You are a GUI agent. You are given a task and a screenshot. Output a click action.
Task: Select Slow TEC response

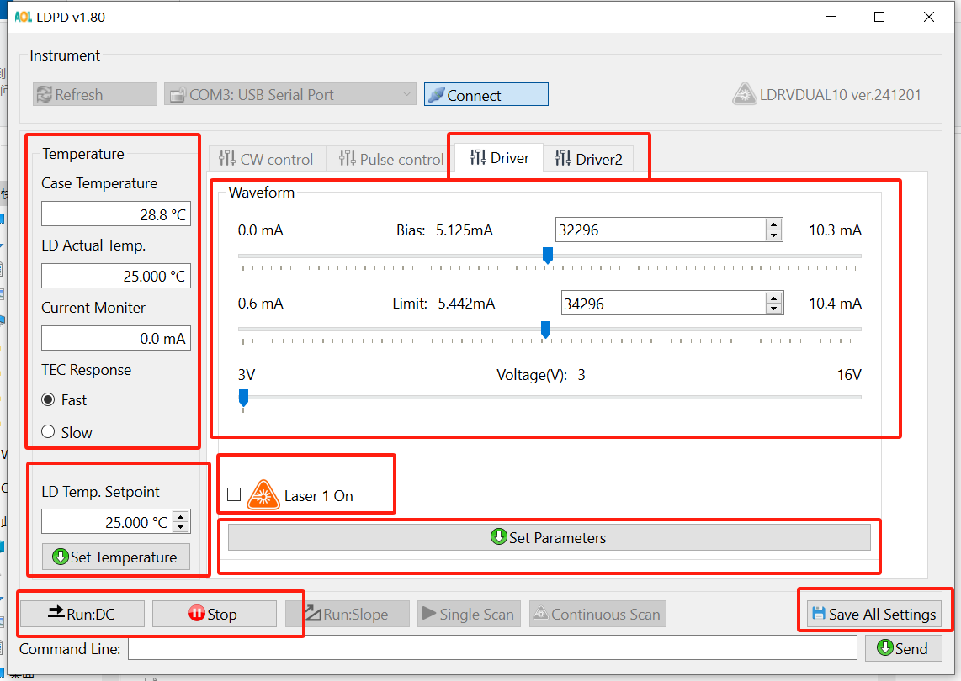tap(49, 432)
